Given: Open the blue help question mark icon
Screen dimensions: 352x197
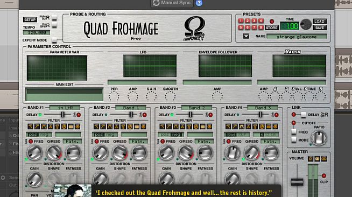Looking at the screenshot, I should pyautogui.click(x=199, y=3).
